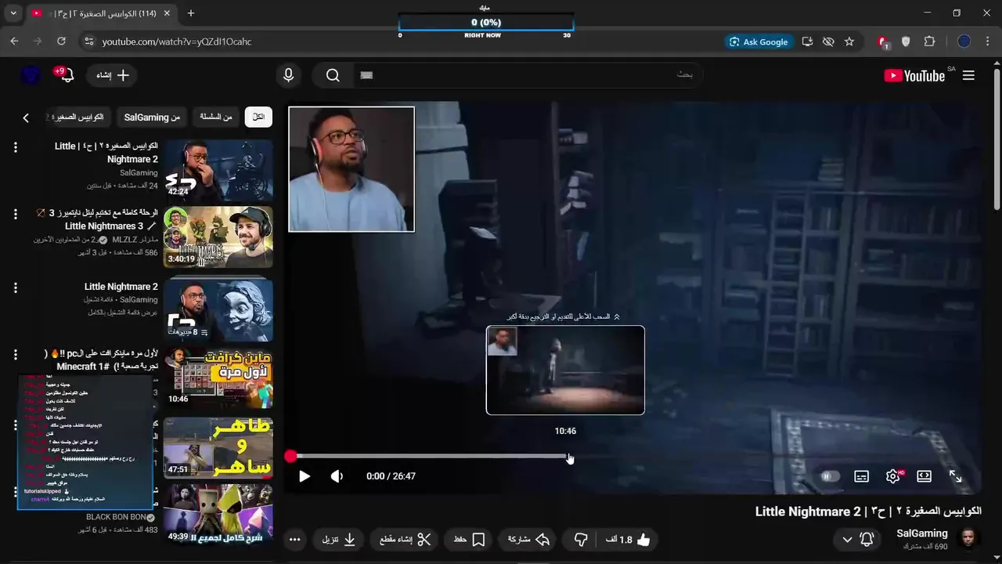This screenshot has width=1002, height=564.
Task: Open more actions three-dot menu below video
Action: (294, 540)
